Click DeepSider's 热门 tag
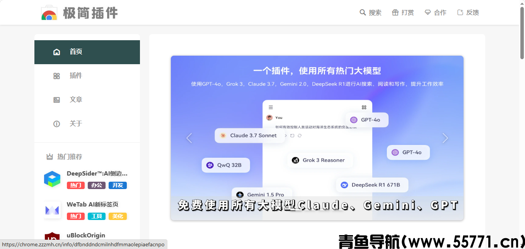525x249 pixels. 76,185
